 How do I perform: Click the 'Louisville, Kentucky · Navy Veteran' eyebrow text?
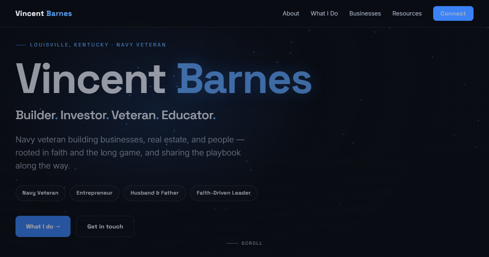click(98, 45)
